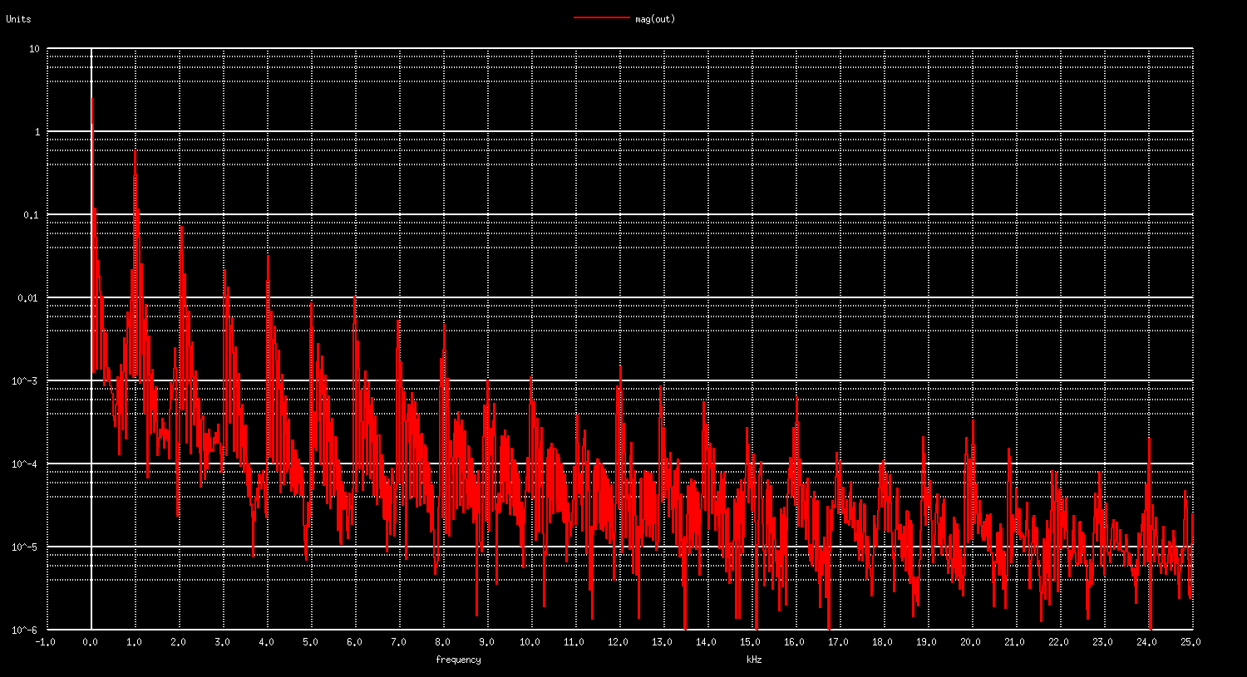The width and height of the screenshot is (1247, 677).
Task: Click the y-axis value 0.1
Action: [32, 215]
